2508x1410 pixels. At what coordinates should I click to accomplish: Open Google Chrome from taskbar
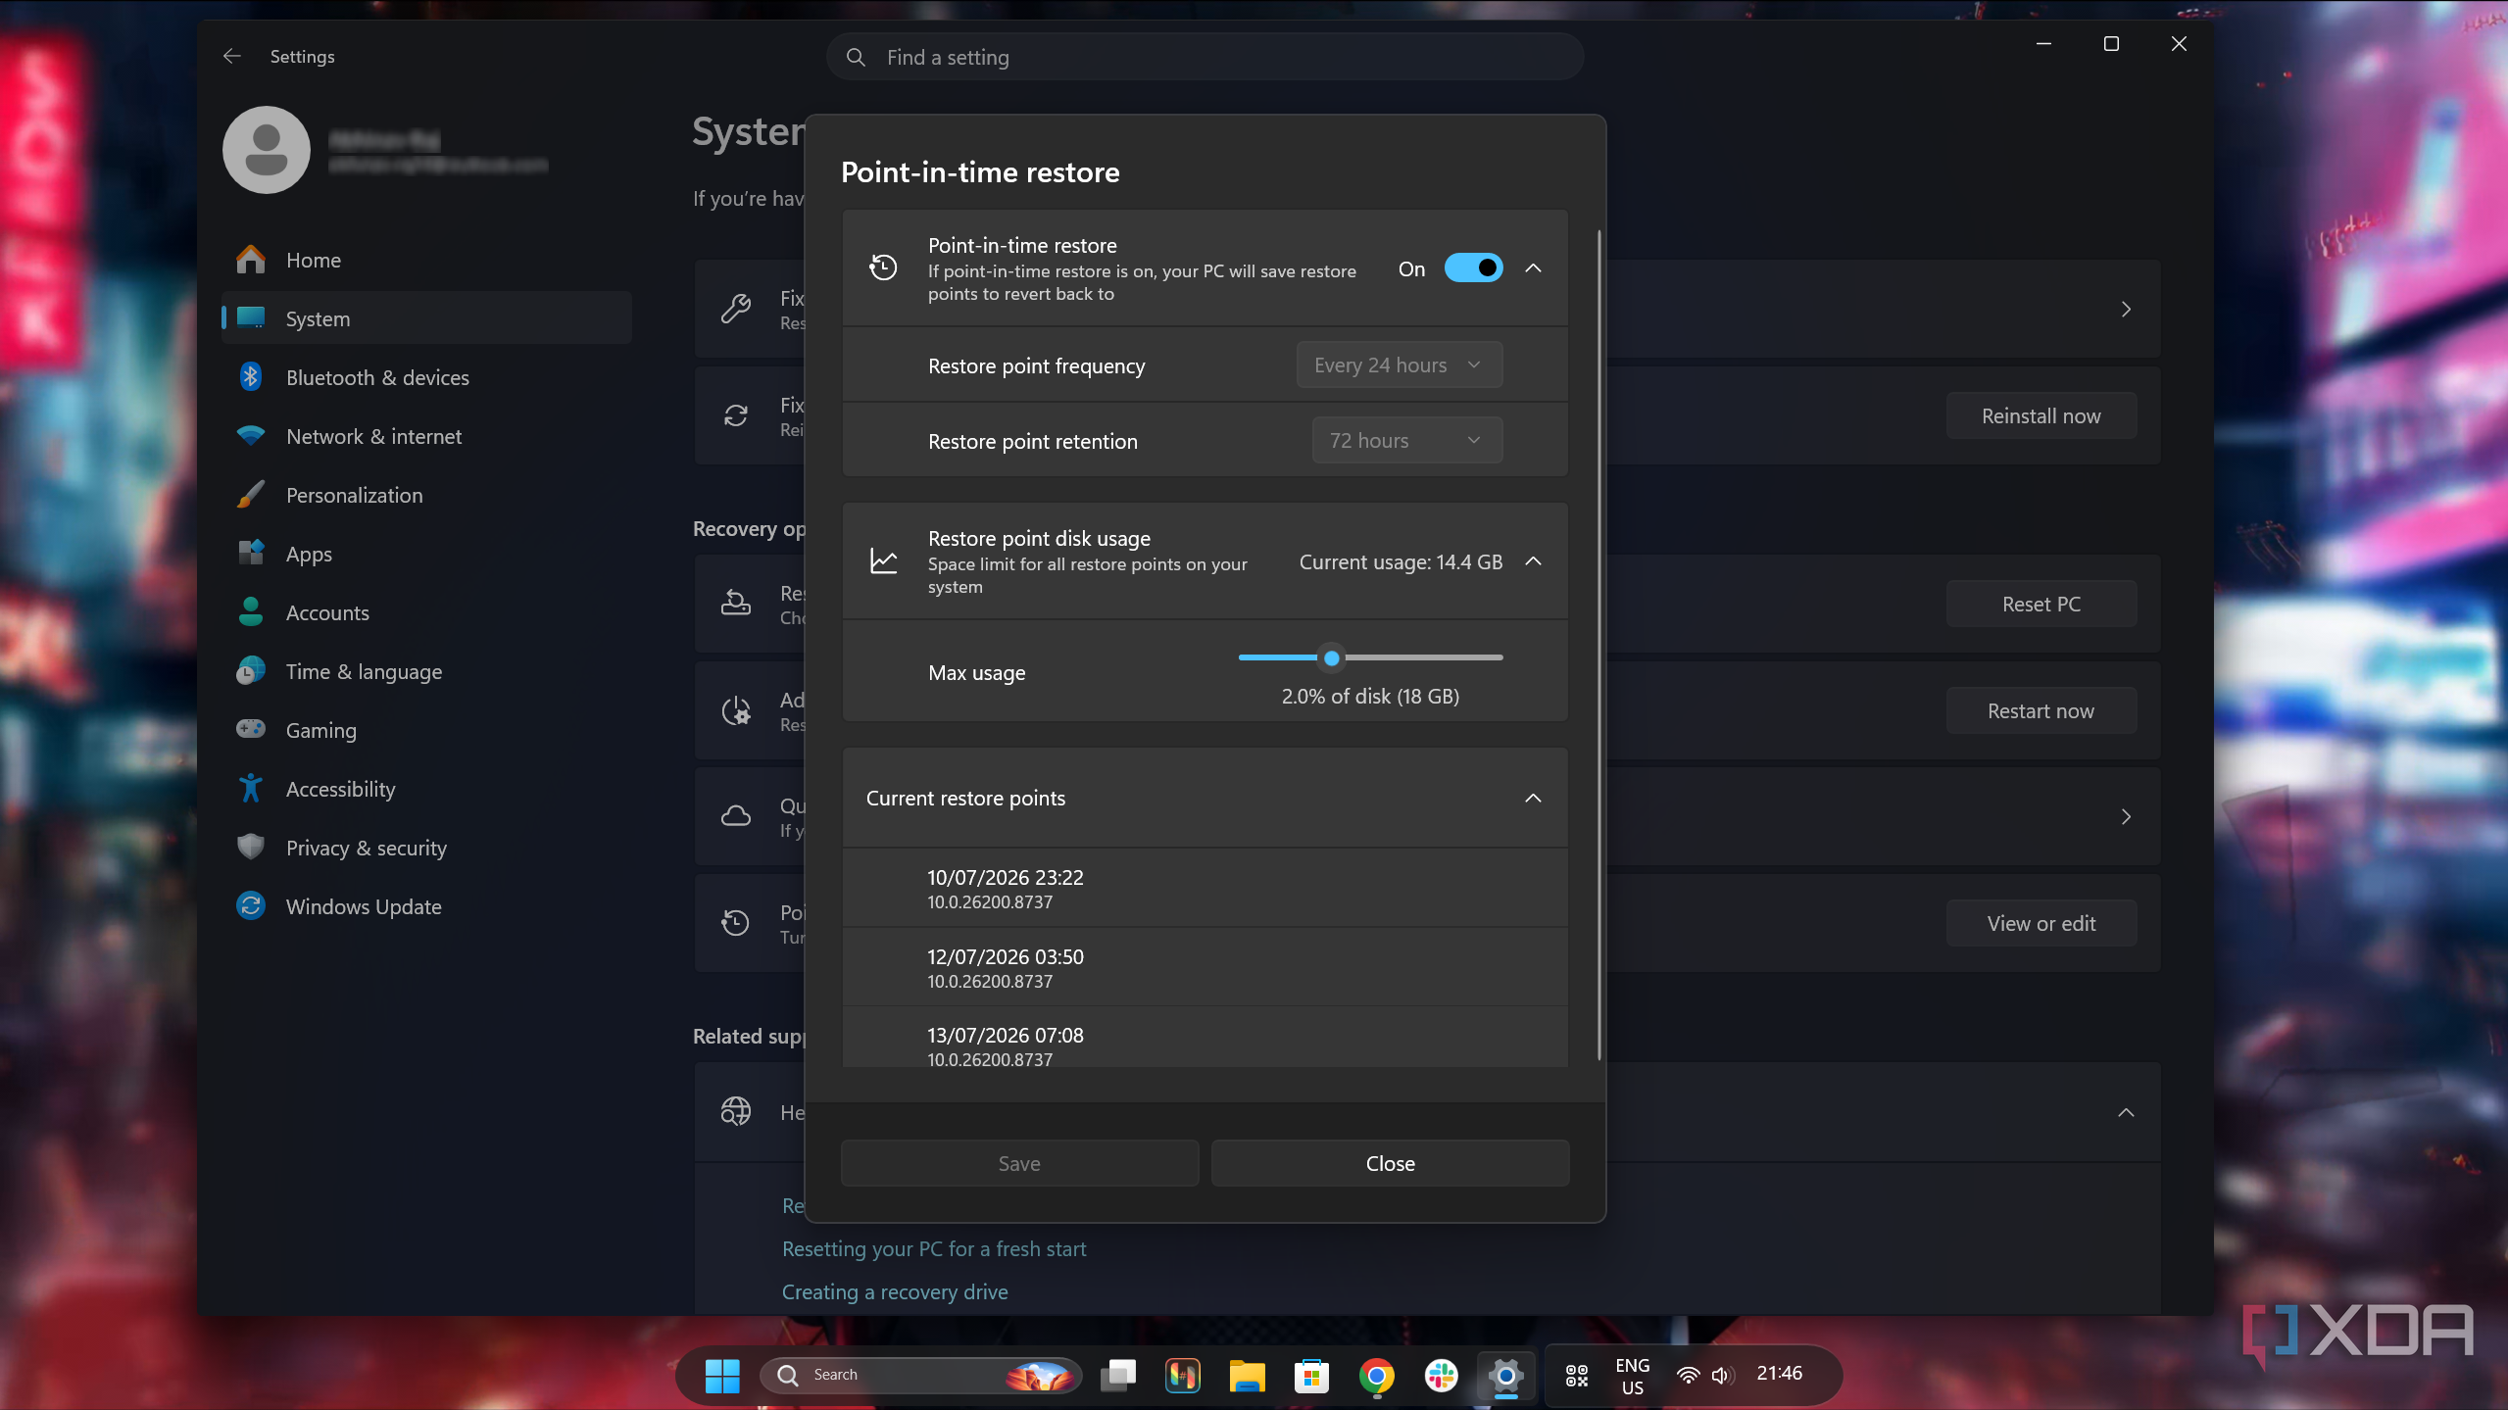pos(1376,1376)
